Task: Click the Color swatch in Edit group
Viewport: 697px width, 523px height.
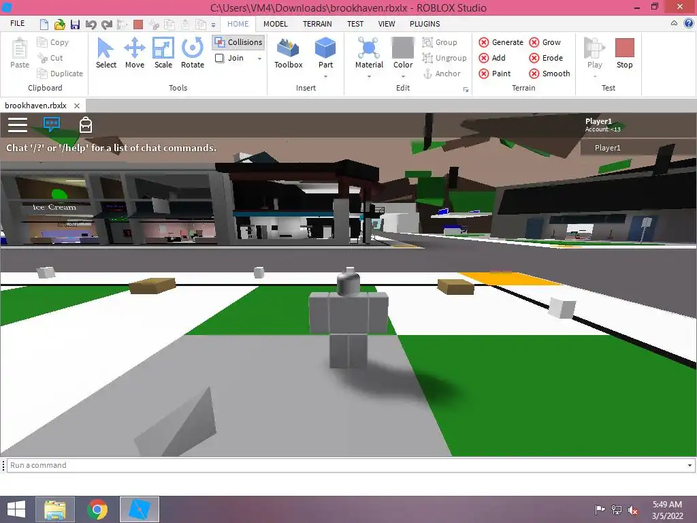Action: click(403, 48)
